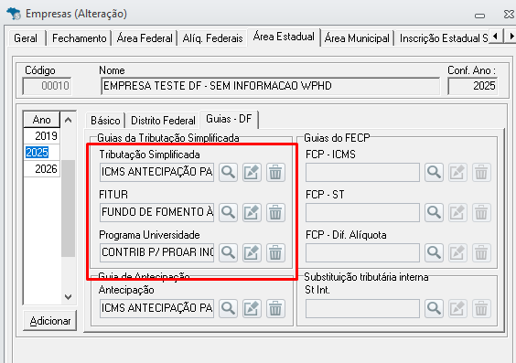516x363 pixels.
Task: Click the FUNDO DE FOMENTO field
Action: click(157, 212)
